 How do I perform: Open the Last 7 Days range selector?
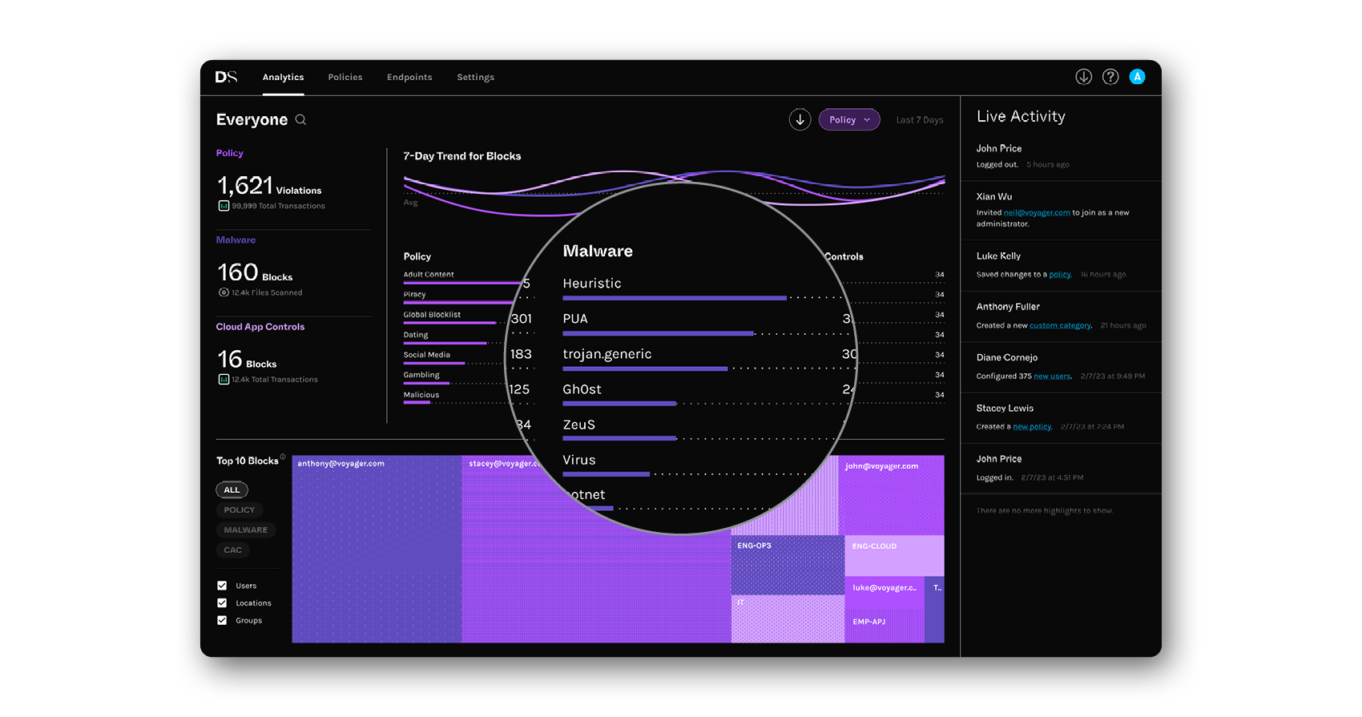[x=919, y=120]
